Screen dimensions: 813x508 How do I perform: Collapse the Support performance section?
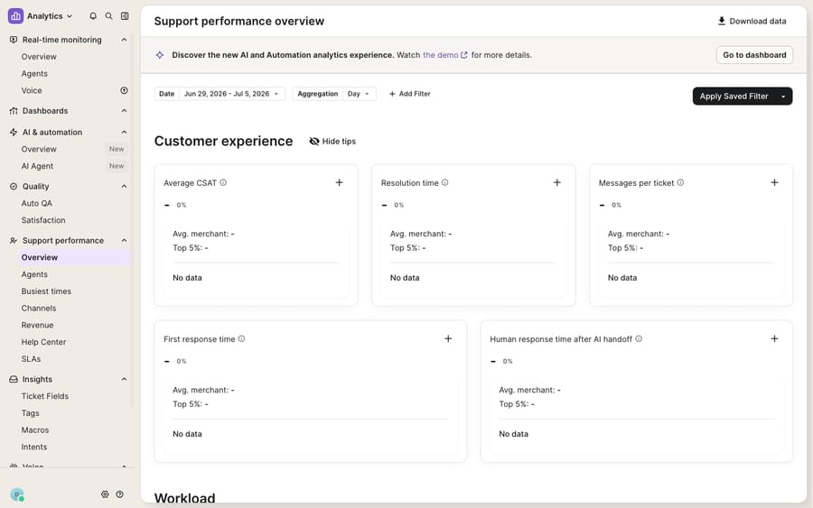124,240
